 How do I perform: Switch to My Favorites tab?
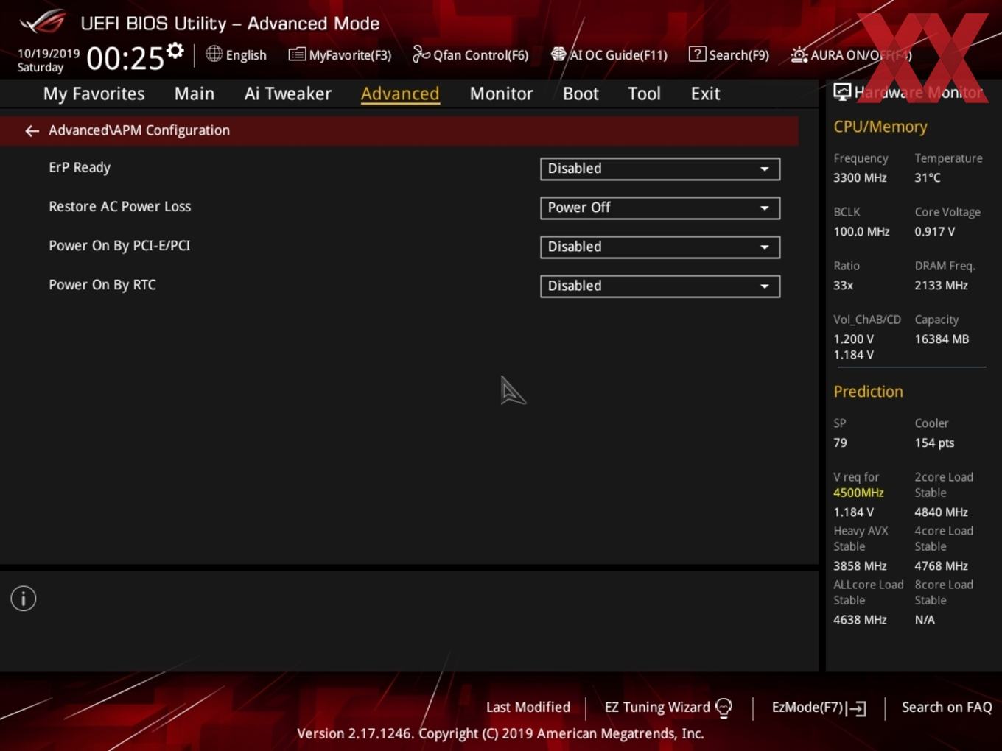[94, 94]
